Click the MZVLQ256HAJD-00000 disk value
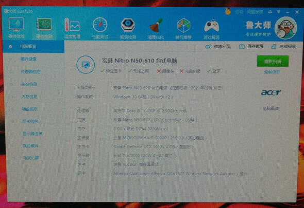 pyautogui.click(x=160, y=138)
